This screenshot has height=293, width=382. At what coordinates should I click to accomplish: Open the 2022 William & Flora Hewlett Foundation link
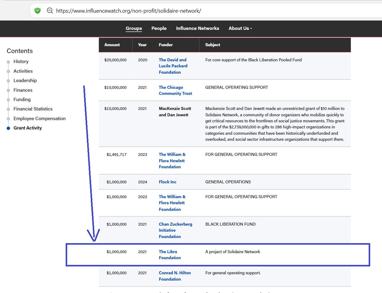coord(172,203)
